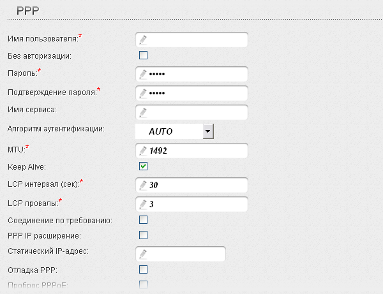This screenshot has width=383, height=294.
Task: Click the masked dots in Пароль field
Action: 156,74
